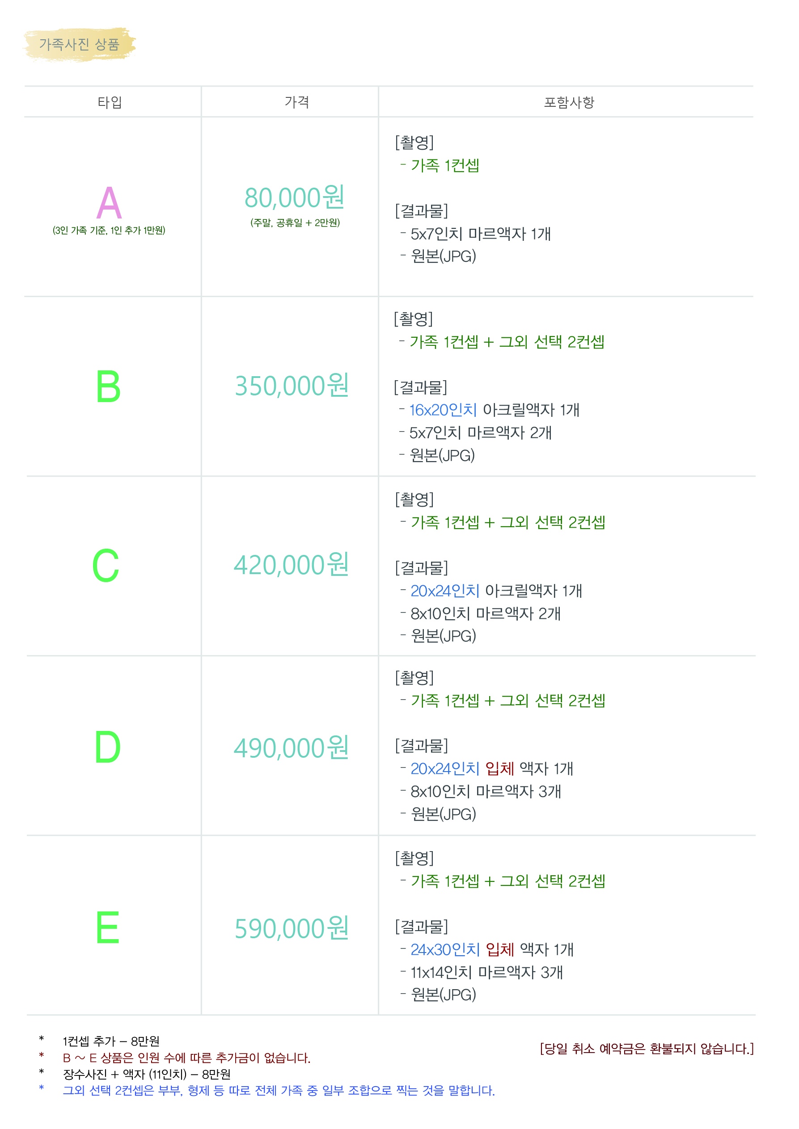Click the 80,000원 price
Image resolution: width=799 pixels, height=1129 pixels.
coord(295,197)
